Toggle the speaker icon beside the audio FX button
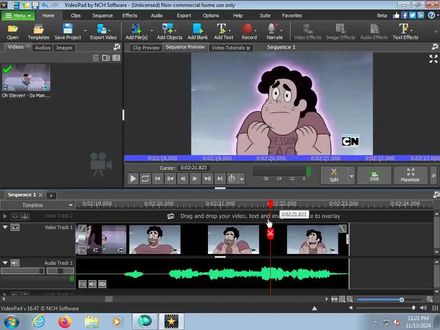The width and height of the screenshot is (440, 330). click(x=92, y=284)
